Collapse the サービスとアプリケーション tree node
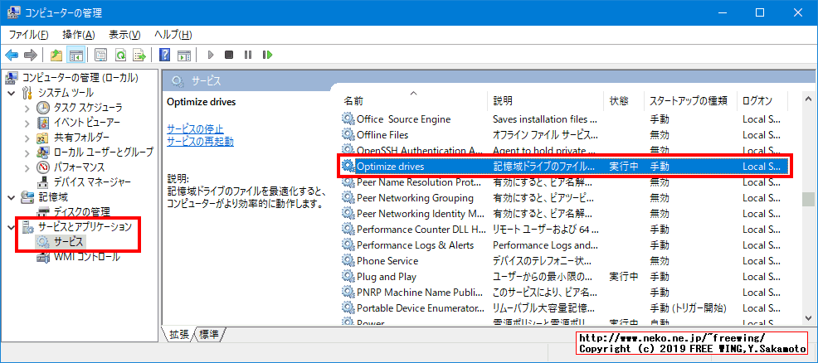Image resolution: width=818 pixels, height=363 pixels. (11, 227)
